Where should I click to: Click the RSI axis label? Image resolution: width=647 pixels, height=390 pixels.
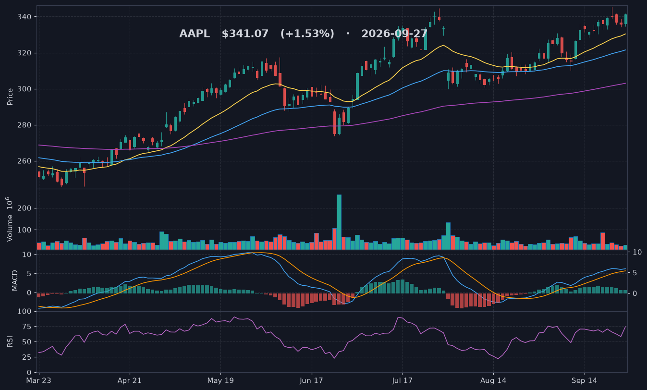tap(10, 341)
